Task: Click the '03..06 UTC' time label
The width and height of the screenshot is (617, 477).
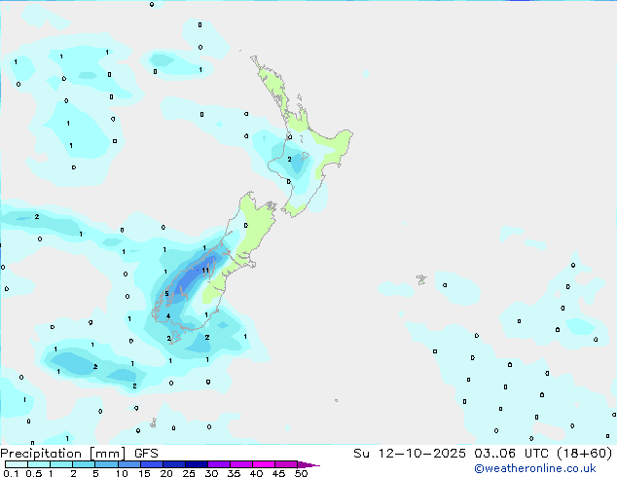Action: (511, 454)
